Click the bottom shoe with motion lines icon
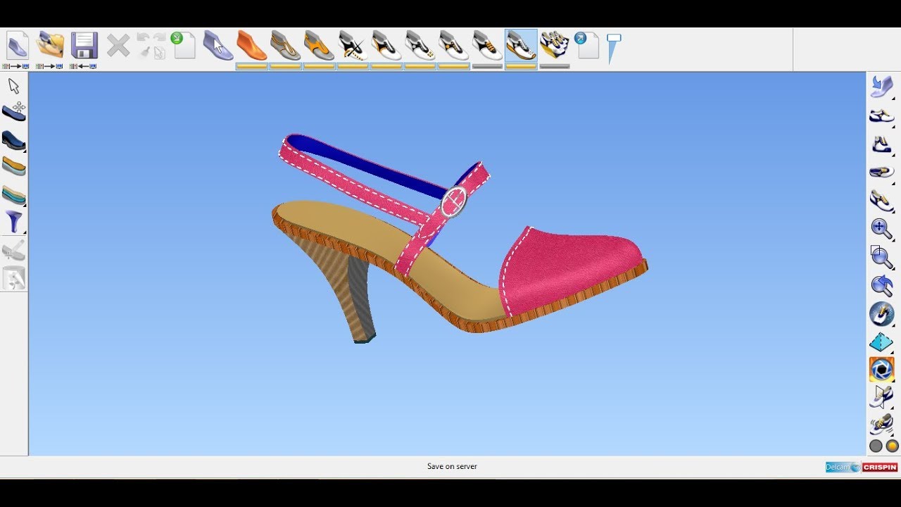This screenshot has height=507, width=901. click(x=881, y=425)
